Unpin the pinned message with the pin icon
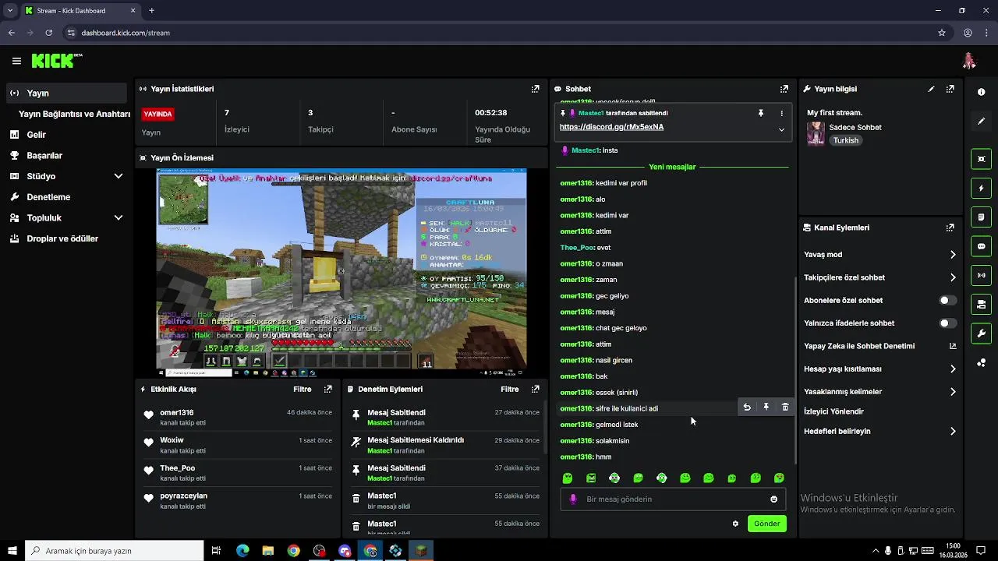 (761, 113)
